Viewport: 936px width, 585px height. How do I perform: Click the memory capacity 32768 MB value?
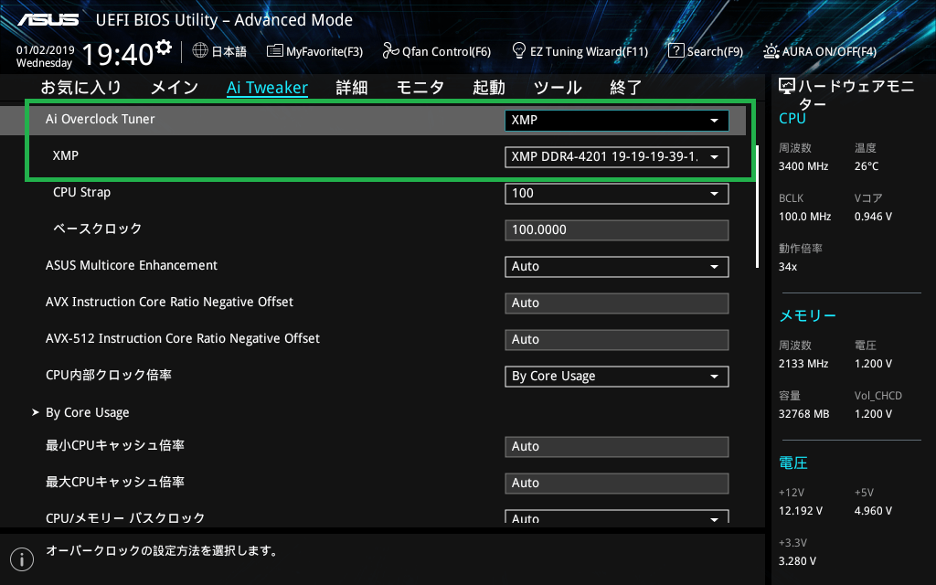tap(803, 414)
